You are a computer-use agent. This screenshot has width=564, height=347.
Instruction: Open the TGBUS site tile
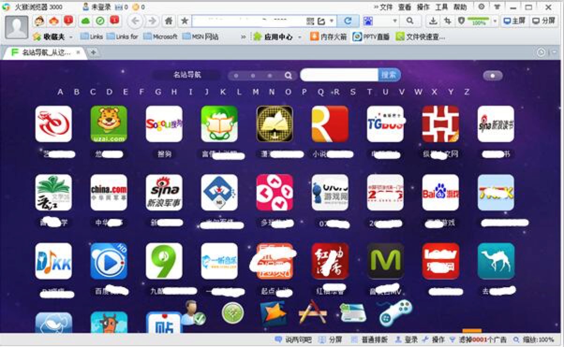(x=385, y=124)
